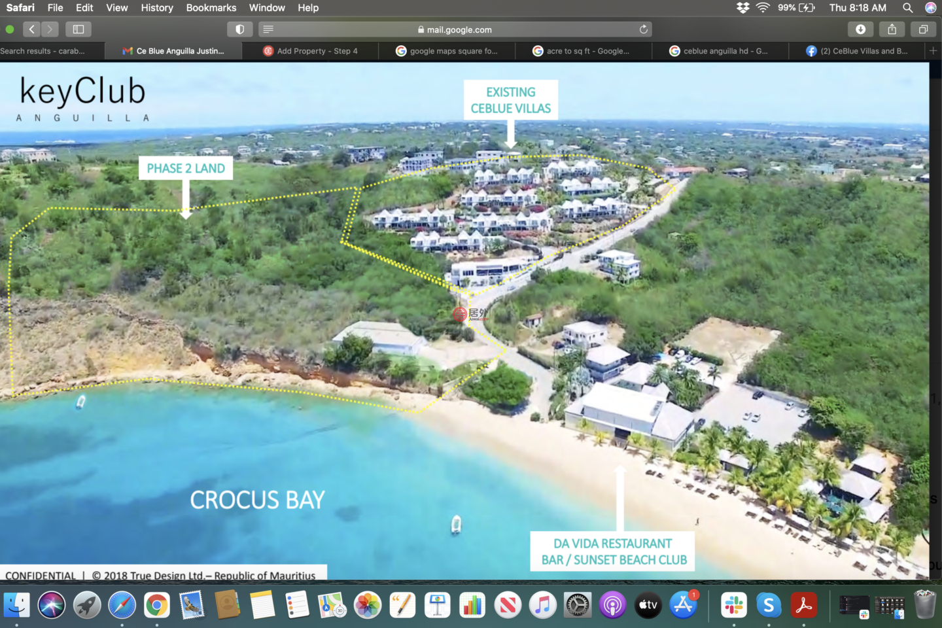Show the tab overview
942x628 pixels.
[923, 29]
